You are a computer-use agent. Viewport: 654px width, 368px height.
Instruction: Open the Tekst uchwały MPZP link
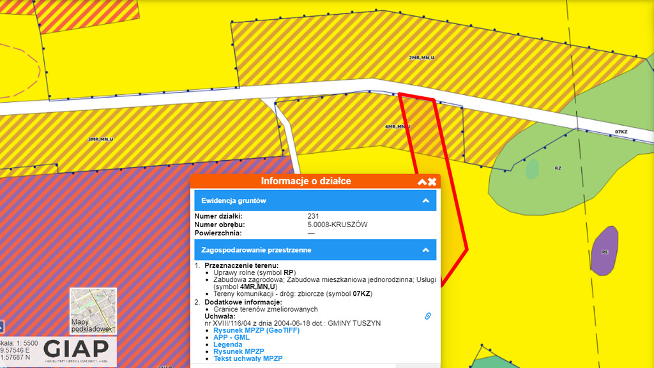[248, 358]
